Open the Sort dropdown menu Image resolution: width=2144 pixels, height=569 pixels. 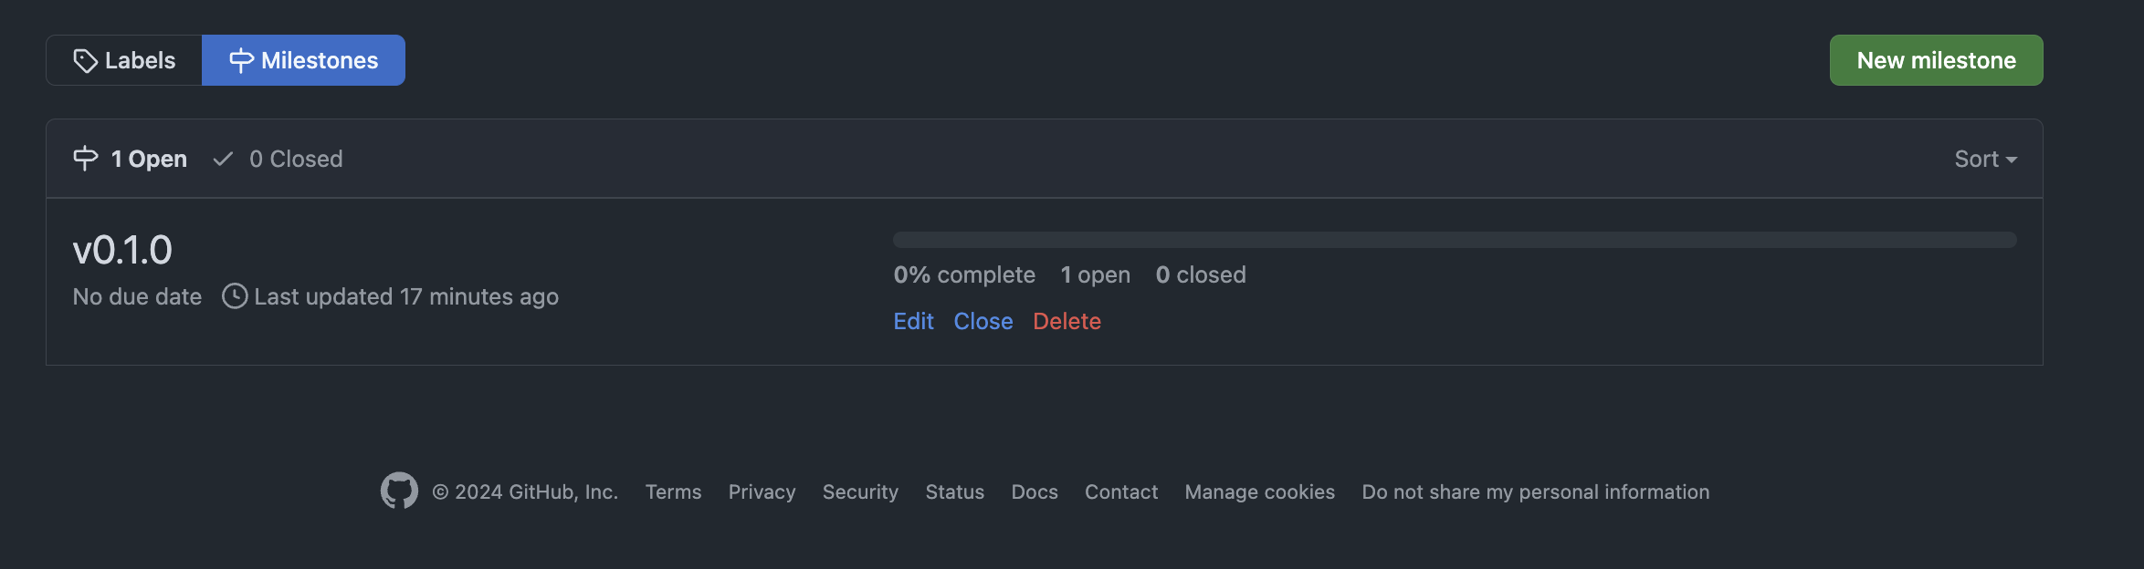pyautogui.click(x=1985, y=159)
